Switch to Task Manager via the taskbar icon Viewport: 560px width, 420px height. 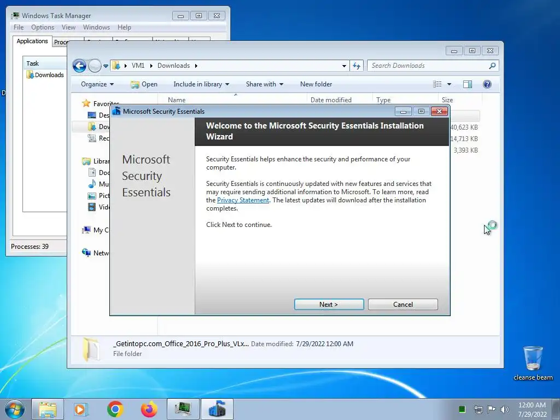[x=183, y=409]
